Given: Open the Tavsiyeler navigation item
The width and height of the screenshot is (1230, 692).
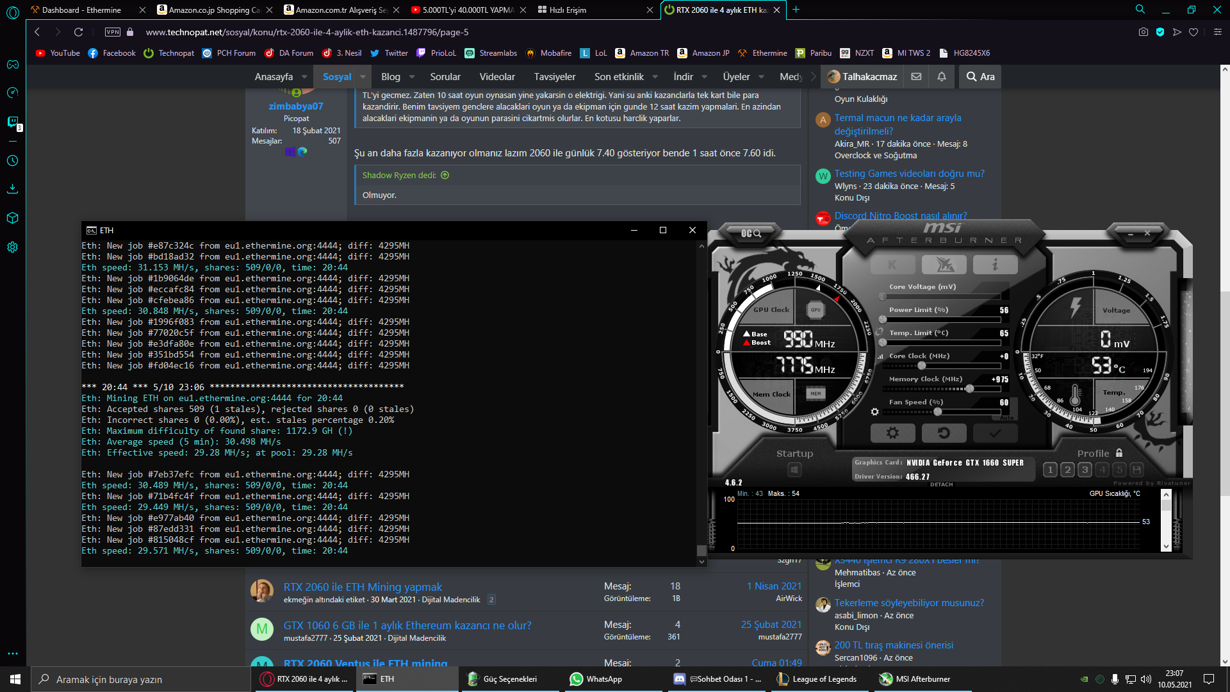Looking at the screenshot, I should [554, 77].
